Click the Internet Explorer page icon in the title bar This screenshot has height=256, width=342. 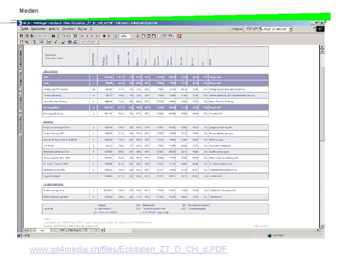pos(19,23)
